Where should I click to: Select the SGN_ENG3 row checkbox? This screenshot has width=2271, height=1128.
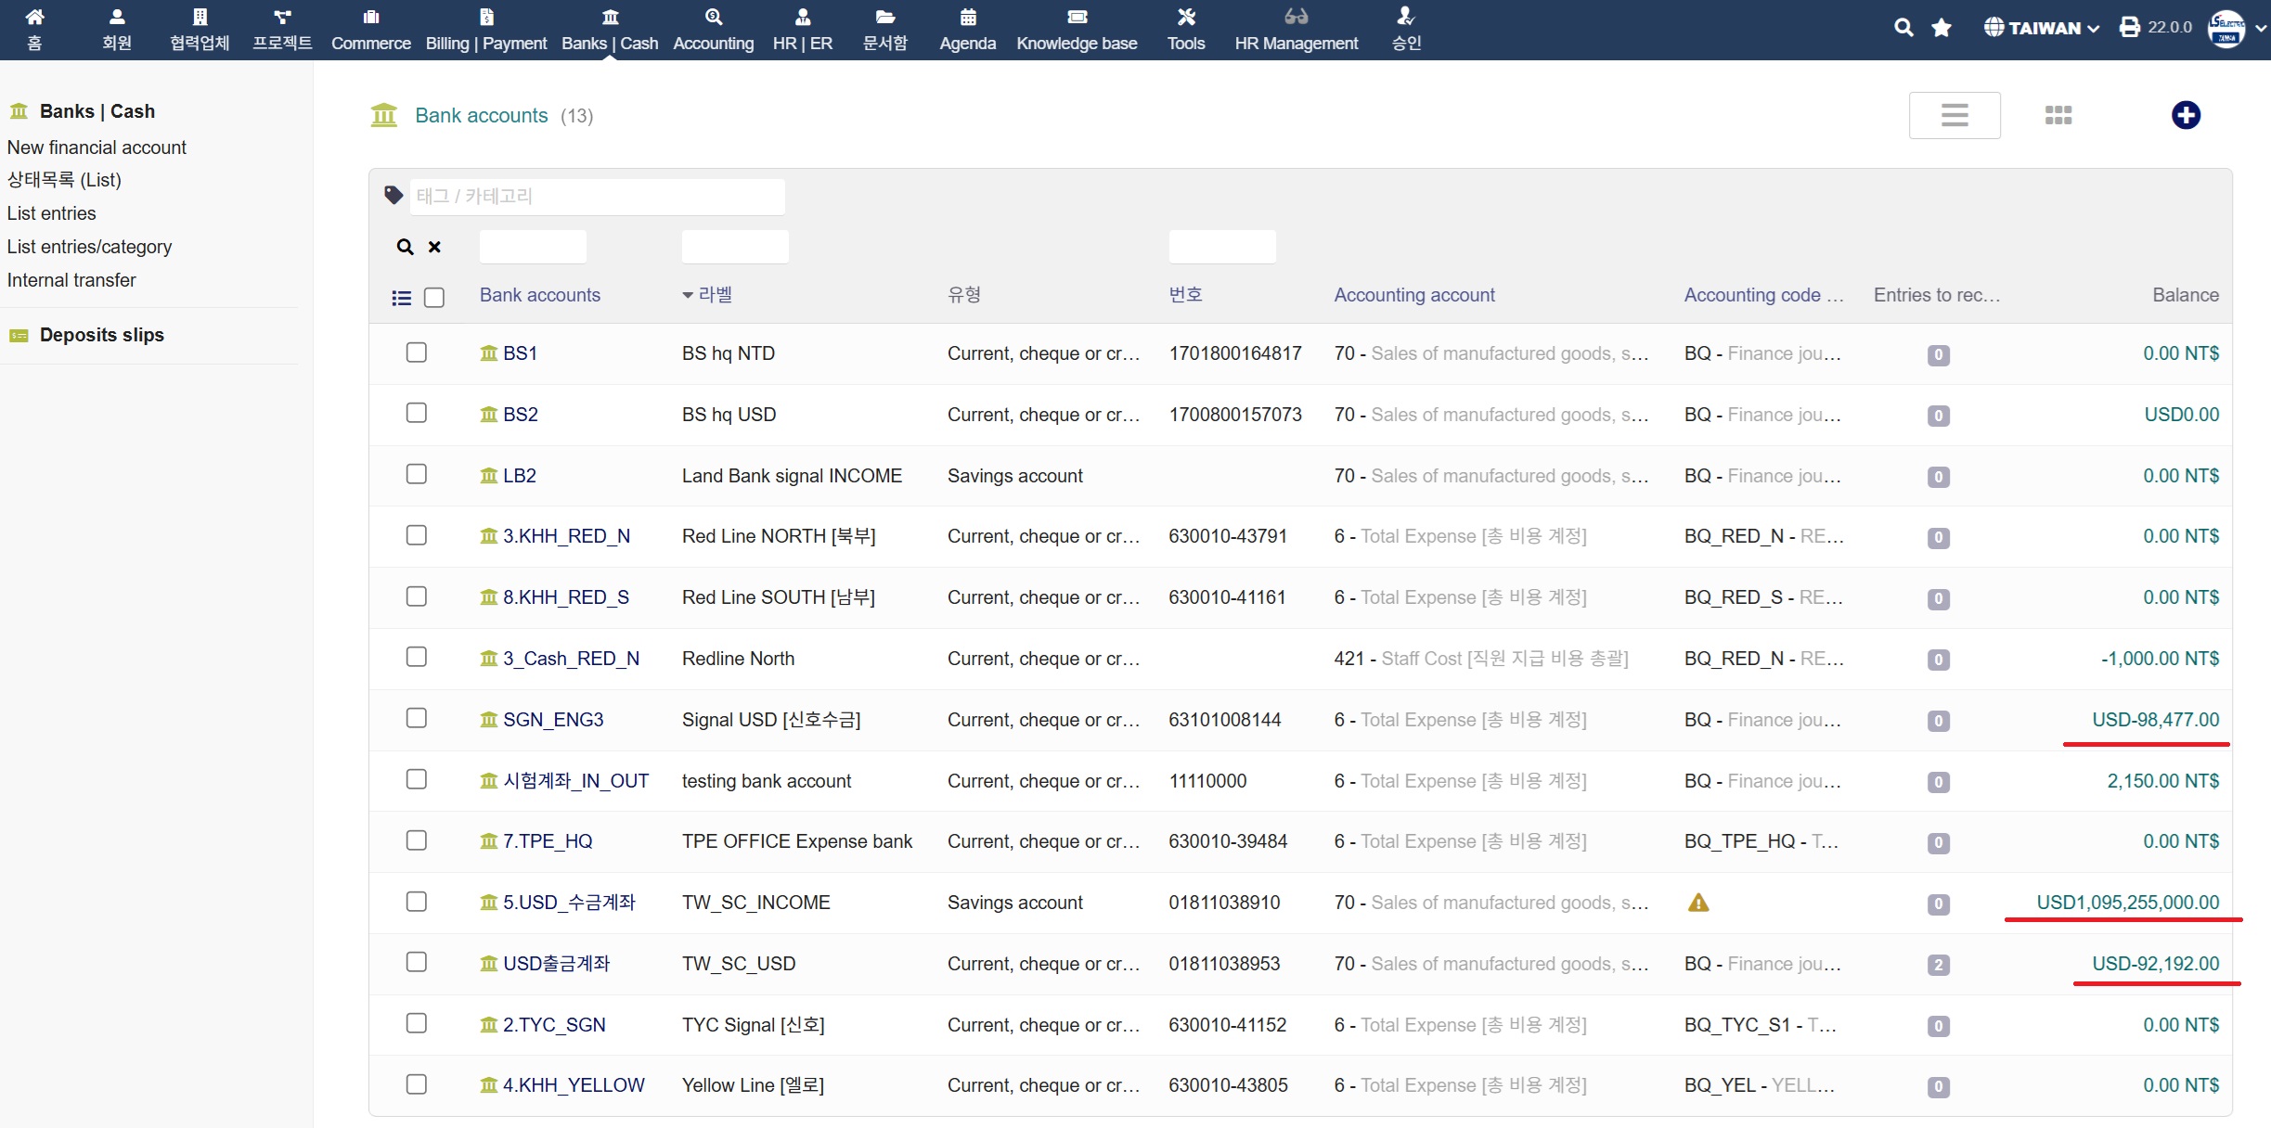click(x=417, y=719)
